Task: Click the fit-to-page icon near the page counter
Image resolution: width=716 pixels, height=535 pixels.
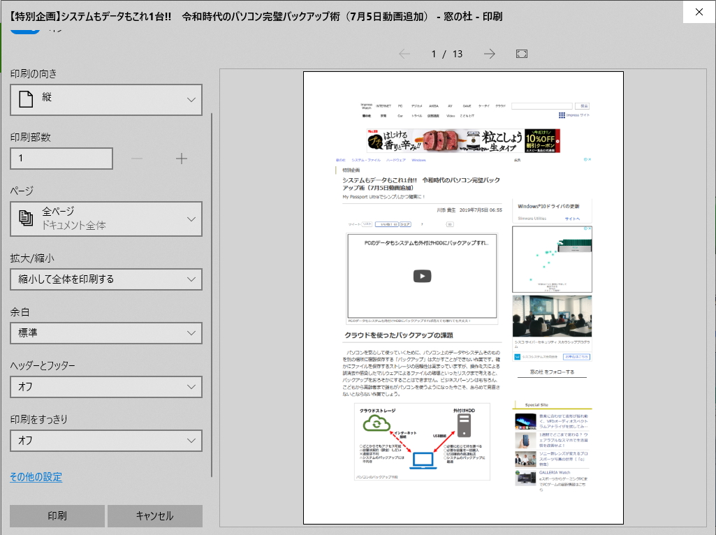Action: [521, 53]
